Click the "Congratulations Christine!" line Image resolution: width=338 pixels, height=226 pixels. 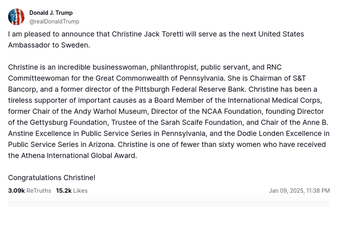[52, 177]
